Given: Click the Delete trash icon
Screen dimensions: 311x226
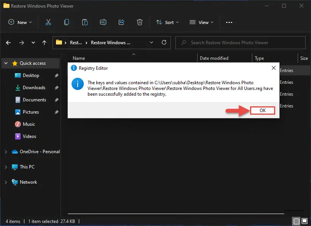Looking at the screenshot, I should click(x=140, y=22).
